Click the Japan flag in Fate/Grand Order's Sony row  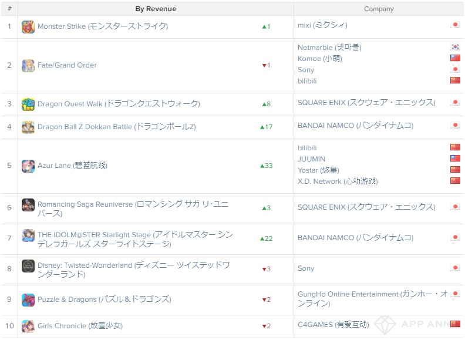point(455,69)
